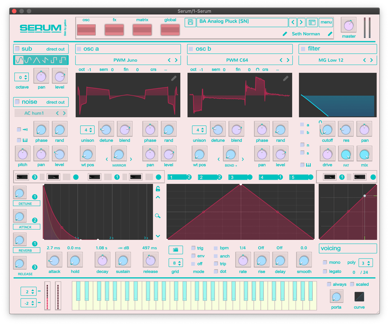Switch to the fx tab

[x=114, y=30]
